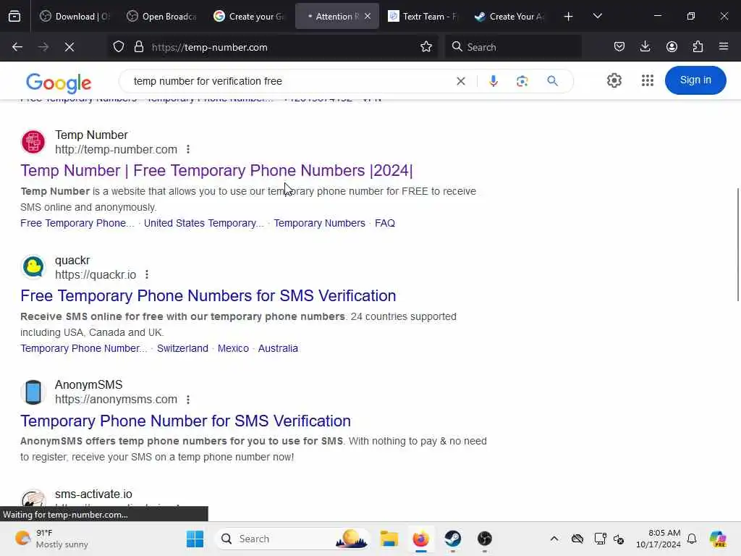Open OBS Studio from the taskbar

pos(484,539)
